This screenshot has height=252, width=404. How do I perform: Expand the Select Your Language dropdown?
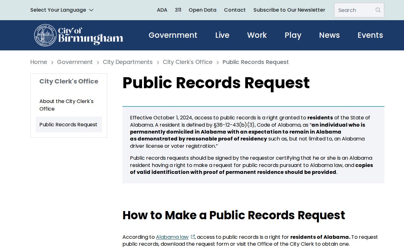pos(62,10)
